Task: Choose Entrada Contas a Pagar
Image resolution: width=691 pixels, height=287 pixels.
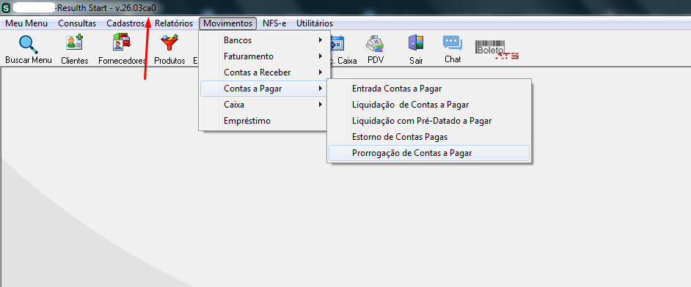Action: pyautogui.click(x=429, y=89)
